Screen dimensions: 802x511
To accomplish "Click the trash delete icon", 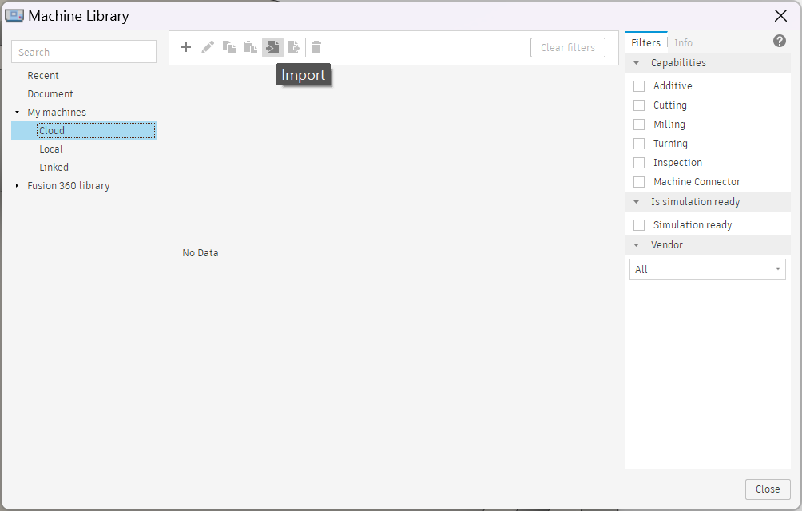I will pos(316,47).
